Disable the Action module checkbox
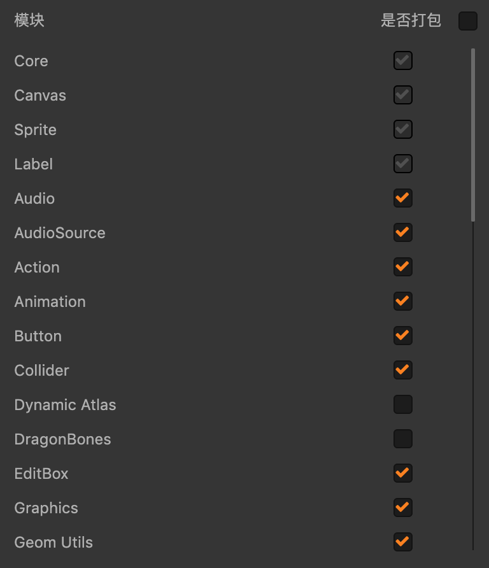Screen dimensions: 489x568 point(402,267)
